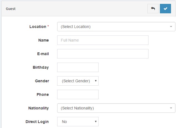This screenshot has height=128, width=176.
Task: Open the Select Nationality dropdown
Action: tap(116, 108)
